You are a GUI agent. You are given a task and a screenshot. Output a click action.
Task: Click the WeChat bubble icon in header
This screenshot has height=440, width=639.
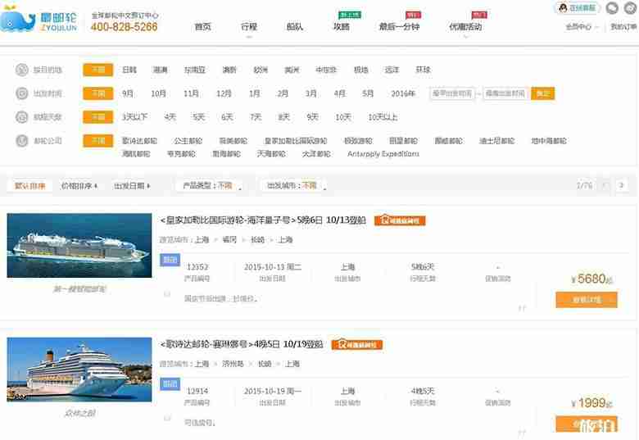click(x=612, y=7)
